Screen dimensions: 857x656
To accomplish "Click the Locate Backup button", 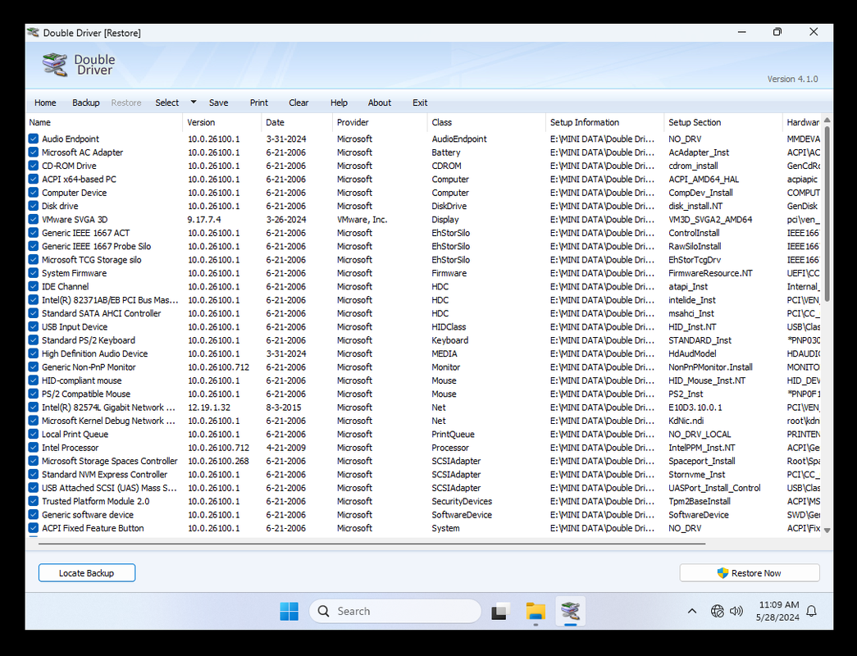I will (x=87, y=573).
